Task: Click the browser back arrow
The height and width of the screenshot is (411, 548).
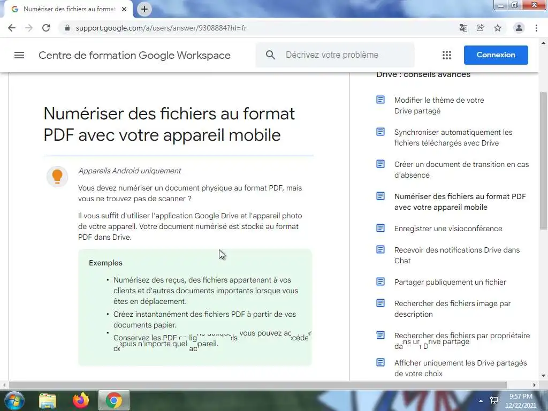Action: point(12,28)
